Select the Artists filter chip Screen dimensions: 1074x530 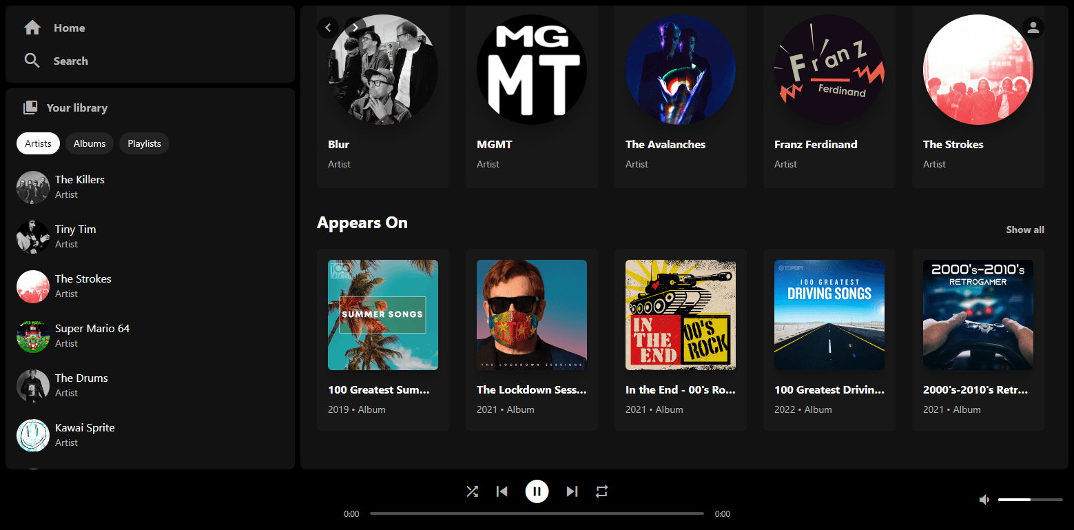38,143
